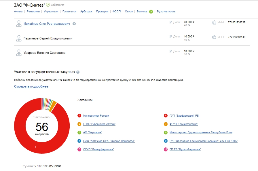Click person icon for Уварова Евгения Сергеевна
This screenshot has height=171, width=258.
coord(19,53)
